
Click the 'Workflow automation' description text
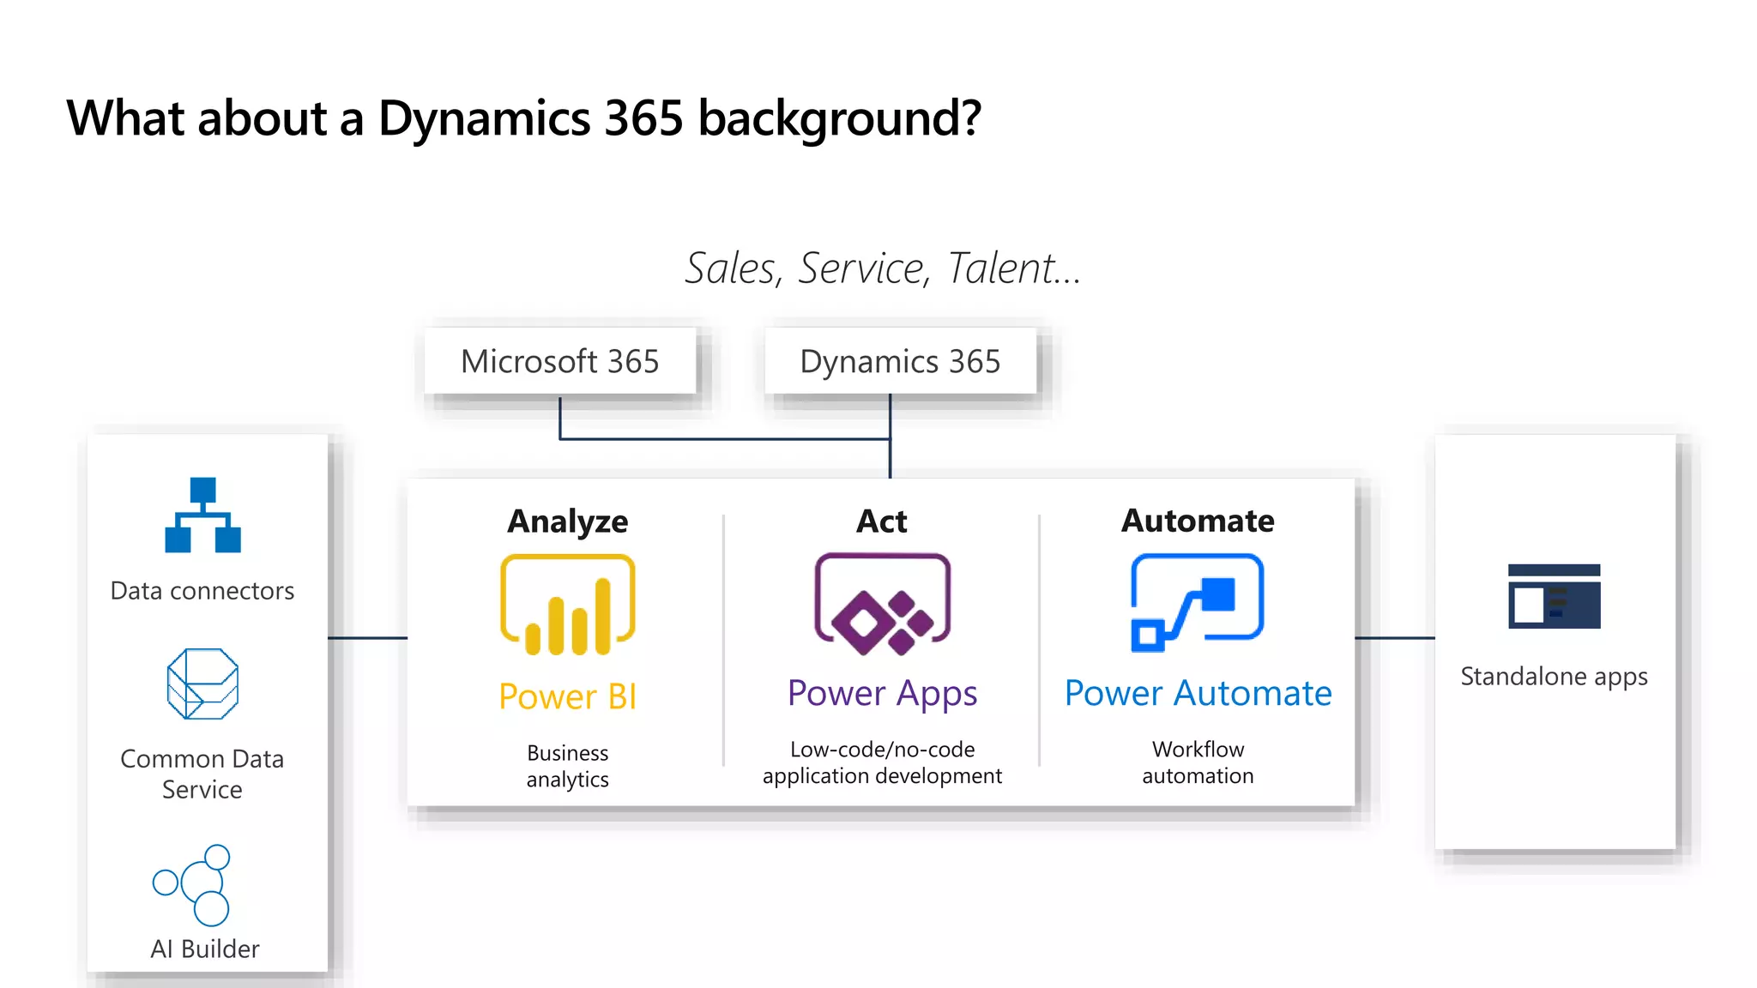[1198, 762]
